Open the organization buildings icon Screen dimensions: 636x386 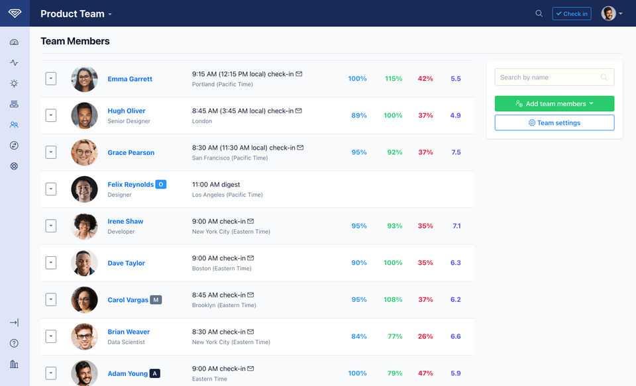coord(14,364)
